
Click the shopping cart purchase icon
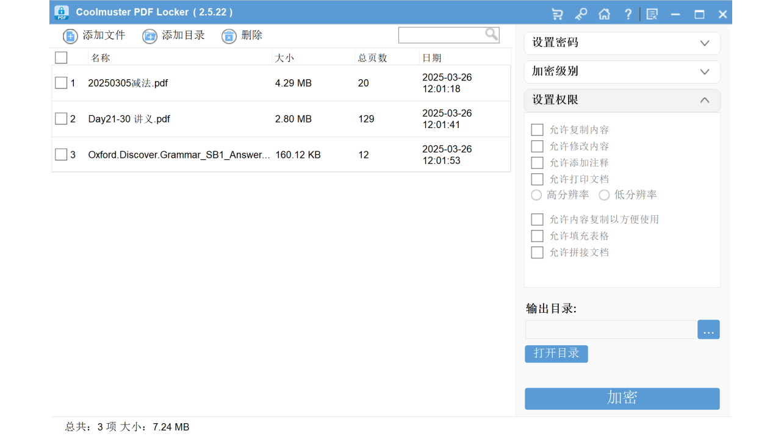[557, 13]
